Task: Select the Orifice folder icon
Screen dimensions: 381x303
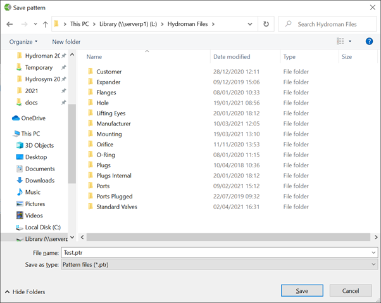Action: [91, 144]
